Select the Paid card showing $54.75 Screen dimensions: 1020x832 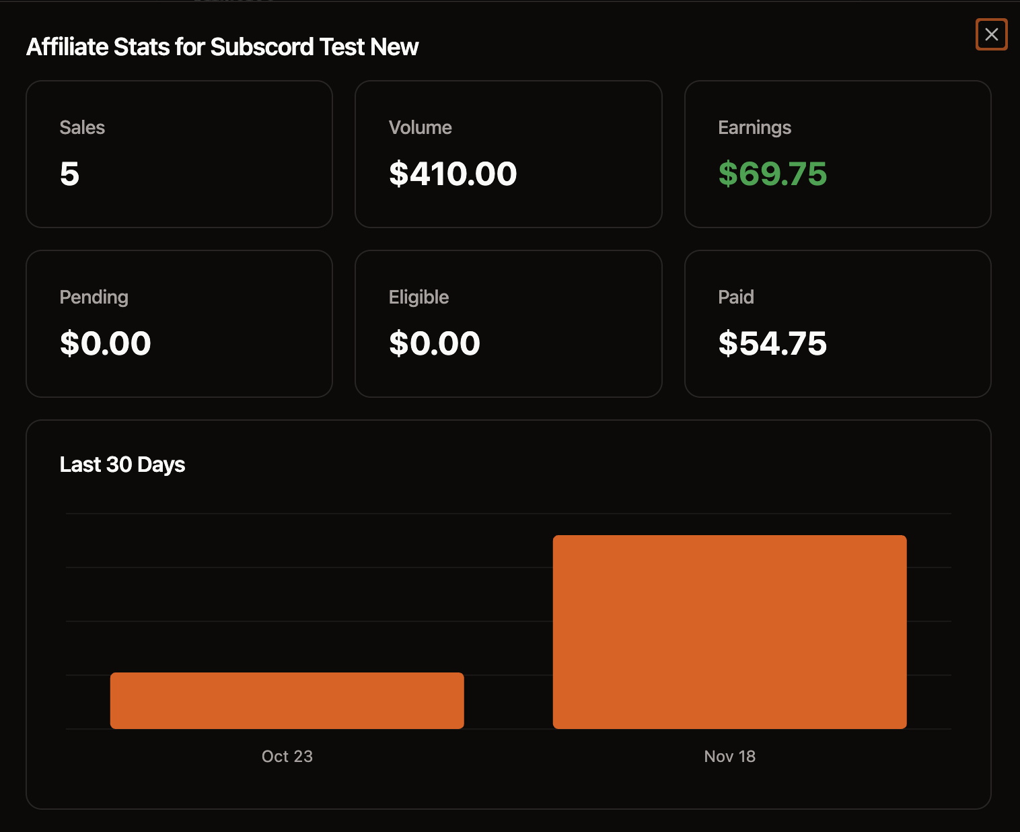pos(838,323)
